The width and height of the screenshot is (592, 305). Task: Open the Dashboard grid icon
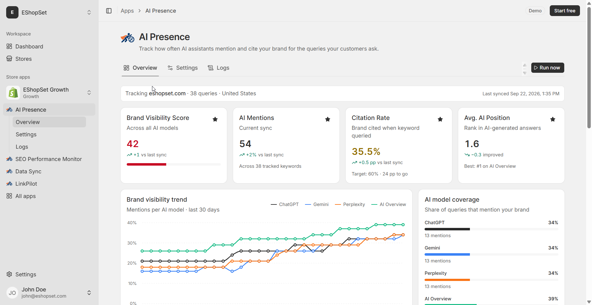[x=9, y=47]
